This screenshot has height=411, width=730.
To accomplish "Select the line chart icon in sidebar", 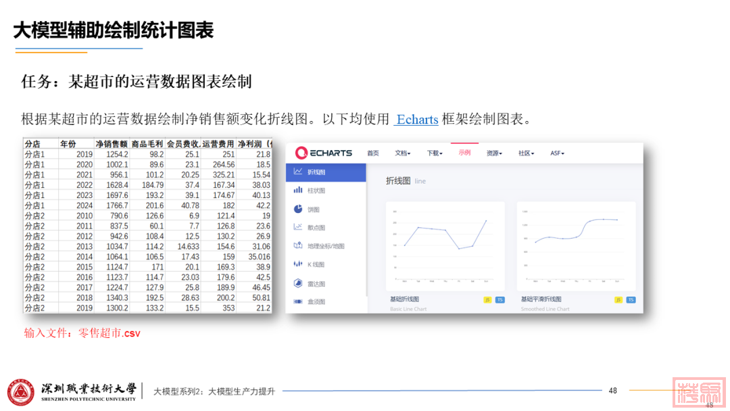I will pos(298,172).
